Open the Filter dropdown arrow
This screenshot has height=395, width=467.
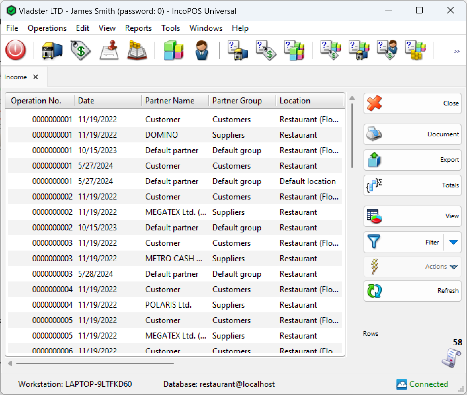pyautogui.click(x=453, y=242)
